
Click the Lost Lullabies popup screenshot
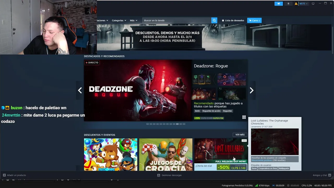(275, 142)
